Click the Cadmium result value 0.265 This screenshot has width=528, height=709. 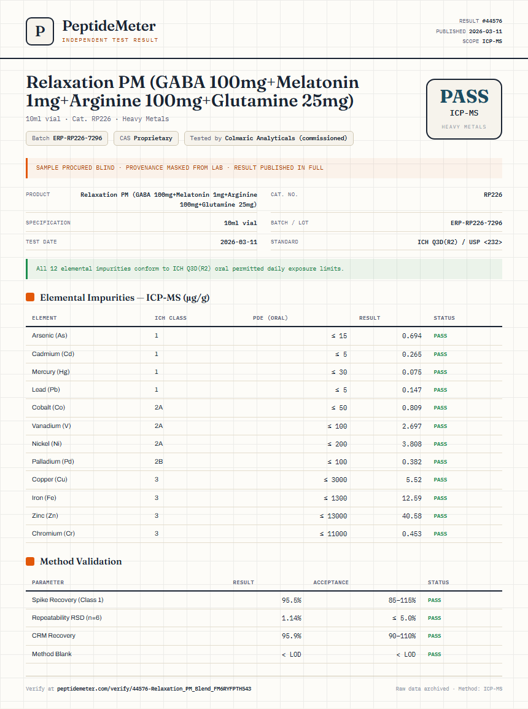(x=411, y=354)
